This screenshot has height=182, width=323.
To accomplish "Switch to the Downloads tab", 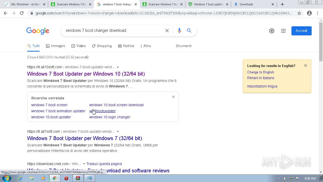I will point(254,4).
